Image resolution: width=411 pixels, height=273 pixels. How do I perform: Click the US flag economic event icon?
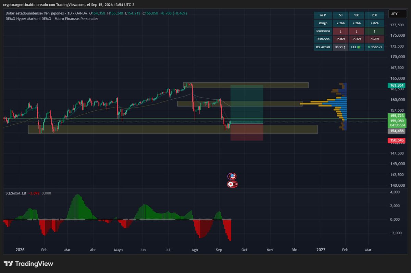(x=233, y=176)
